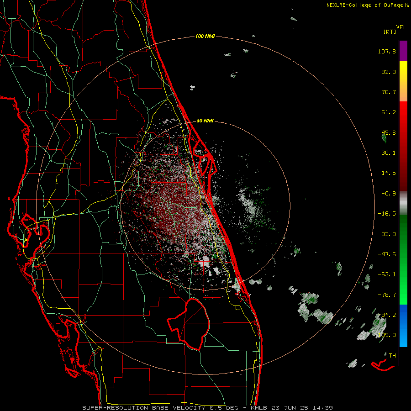Click the -63.1 scale value
The image size is (411, 411).
(x=387, y=274)
